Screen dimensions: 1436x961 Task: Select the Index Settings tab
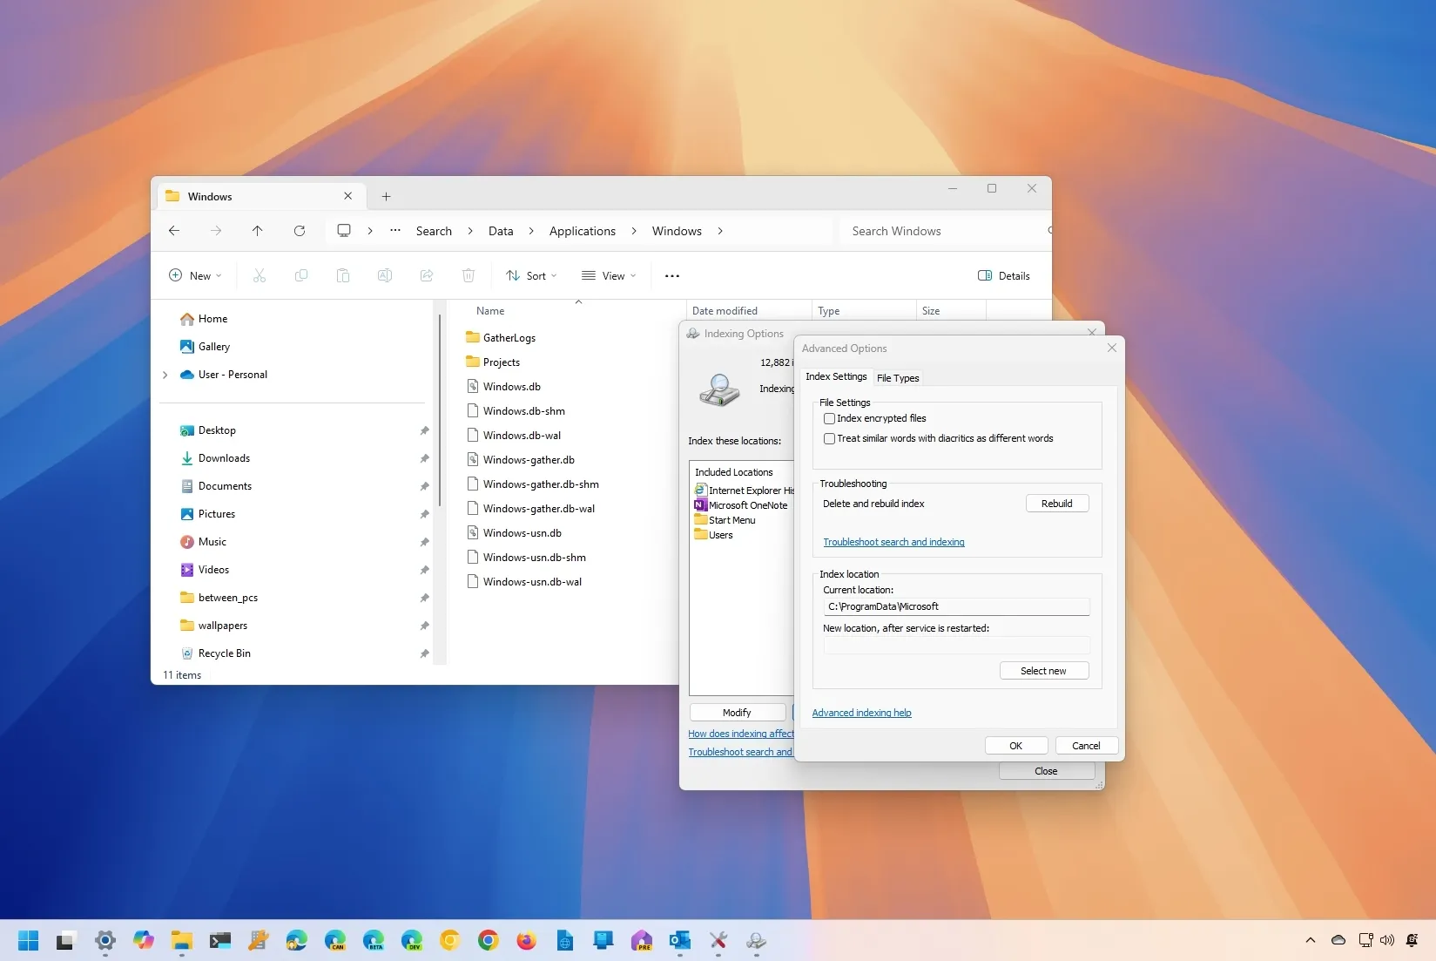836,376
